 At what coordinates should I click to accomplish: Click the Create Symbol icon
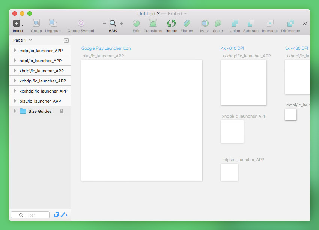point(81,24)
